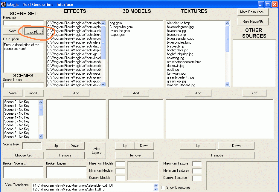Click the Effects list scroll up arrow
This screenshot has width=279, height=192.
pos(103,24)
